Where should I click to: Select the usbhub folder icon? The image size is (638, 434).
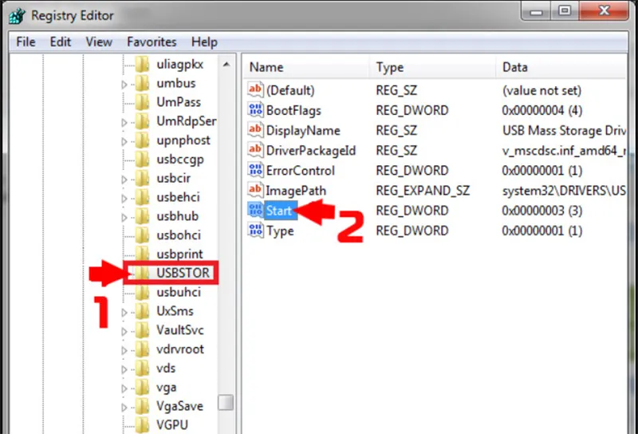tap(143, 216)
